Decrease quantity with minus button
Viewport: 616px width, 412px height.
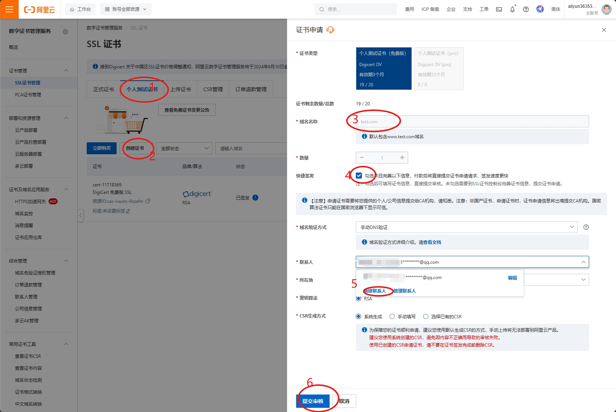[x=362, y=158]
